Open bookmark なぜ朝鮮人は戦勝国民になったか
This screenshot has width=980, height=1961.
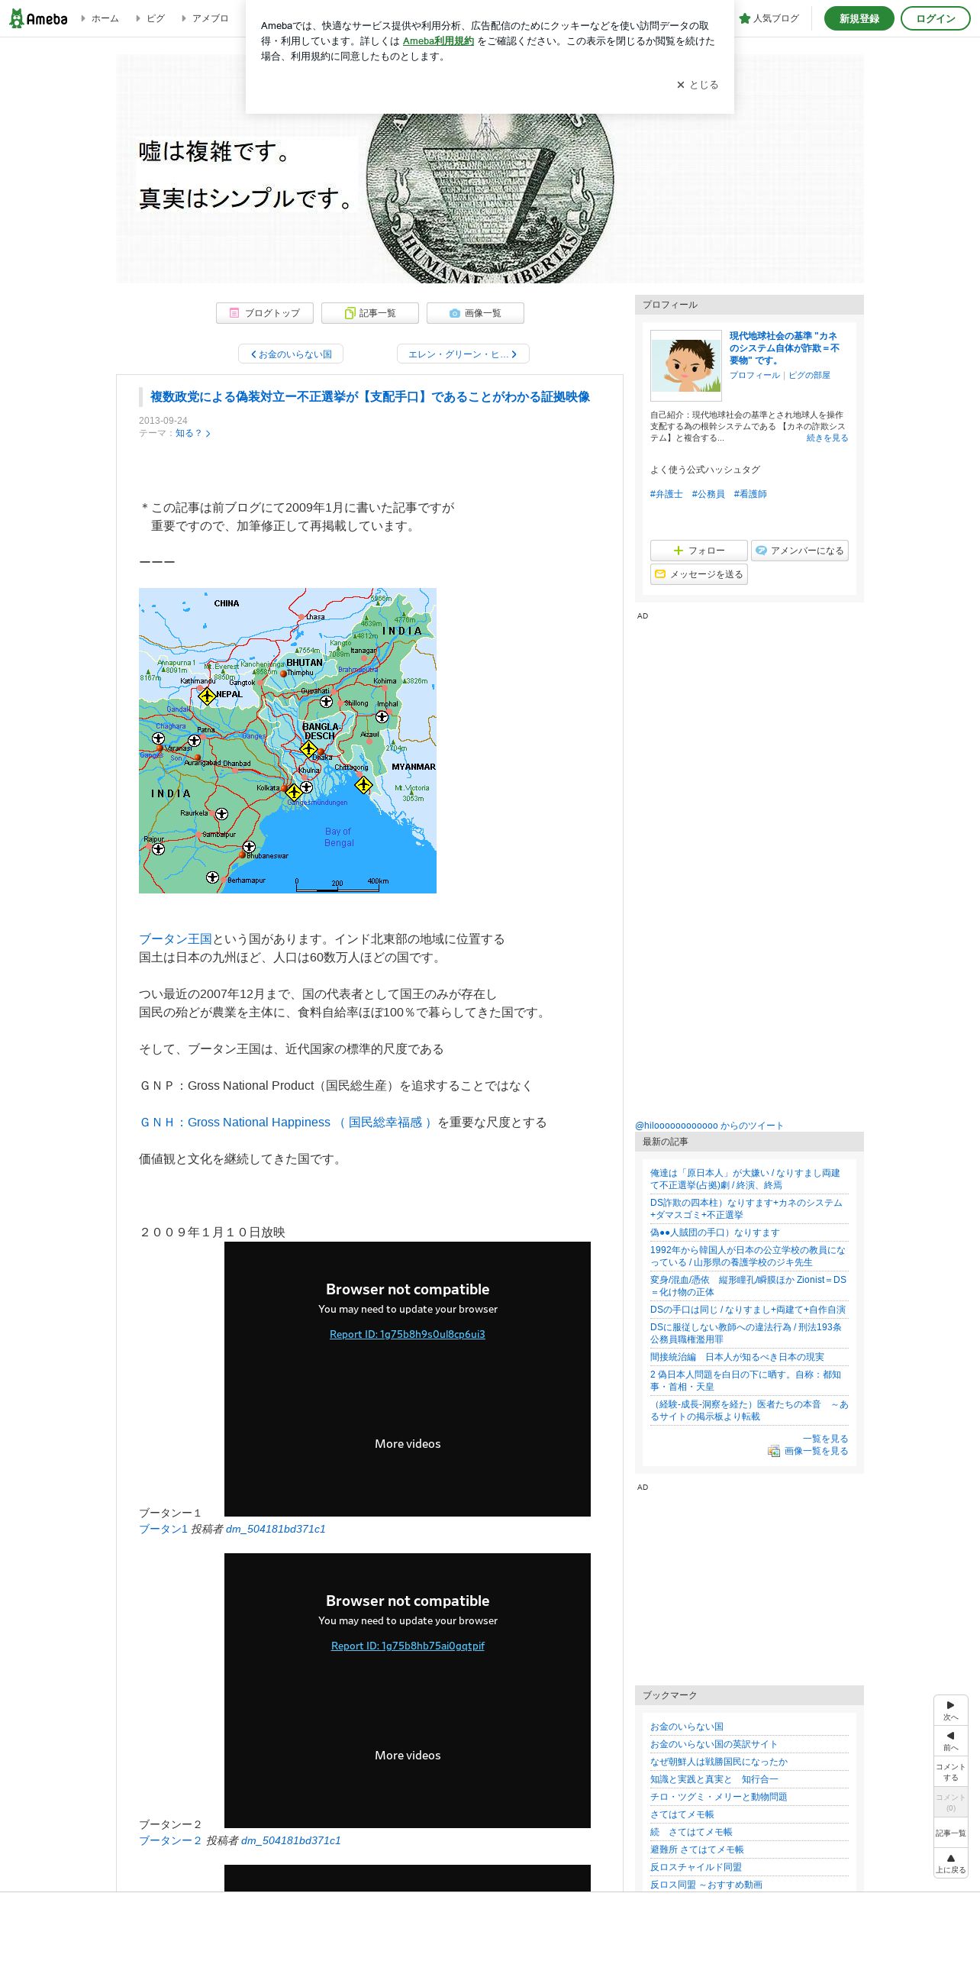[x=719, y=1762]
